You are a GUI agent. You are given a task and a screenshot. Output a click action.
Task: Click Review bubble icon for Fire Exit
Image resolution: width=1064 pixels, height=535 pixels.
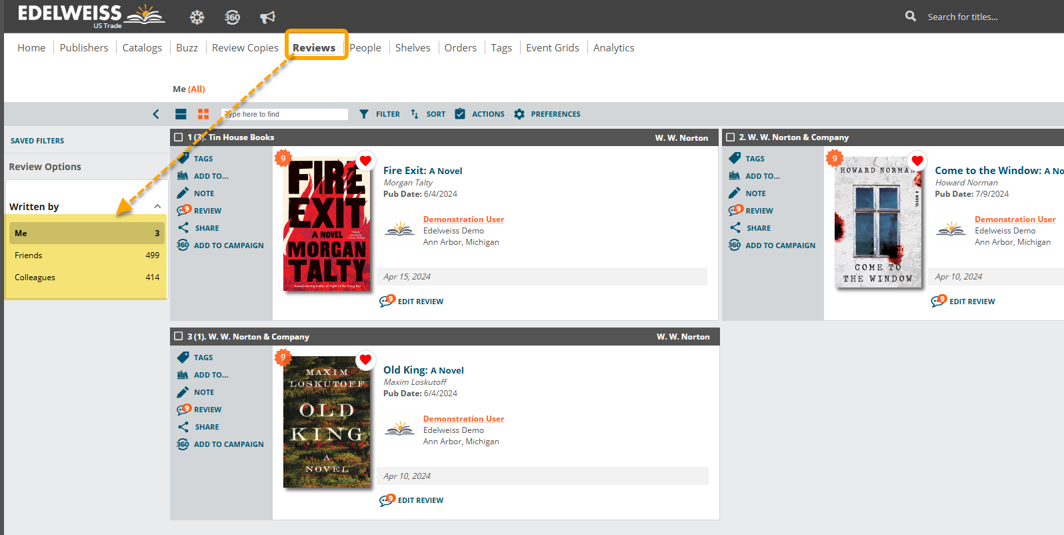coord(183,210)
